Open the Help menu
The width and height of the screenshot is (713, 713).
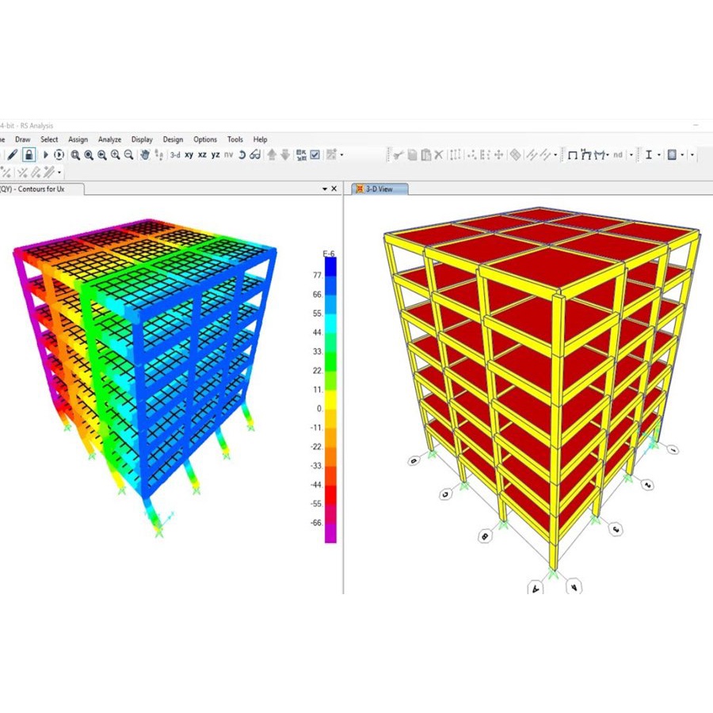(260, 139)
